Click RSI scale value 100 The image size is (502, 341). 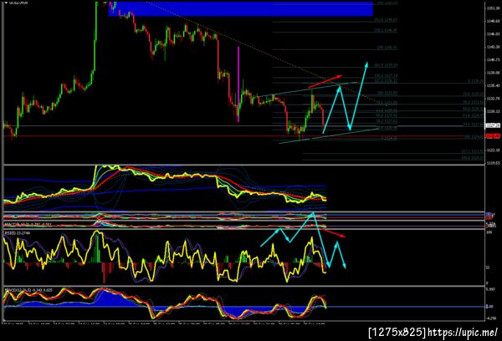tap(489, 232)
